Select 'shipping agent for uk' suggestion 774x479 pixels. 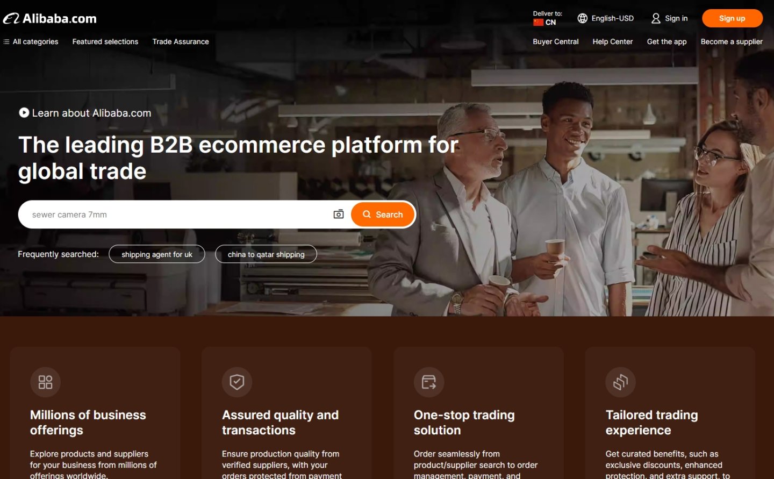157,254
